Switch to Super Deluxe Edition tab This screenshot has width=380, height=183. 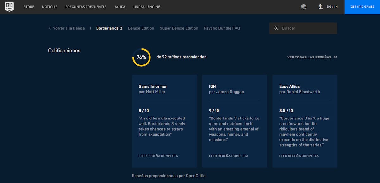click(x=179, y=28)
